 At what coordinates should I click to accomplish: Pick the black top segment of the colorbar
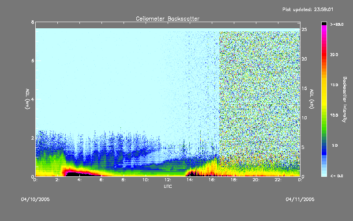(324, 23)
